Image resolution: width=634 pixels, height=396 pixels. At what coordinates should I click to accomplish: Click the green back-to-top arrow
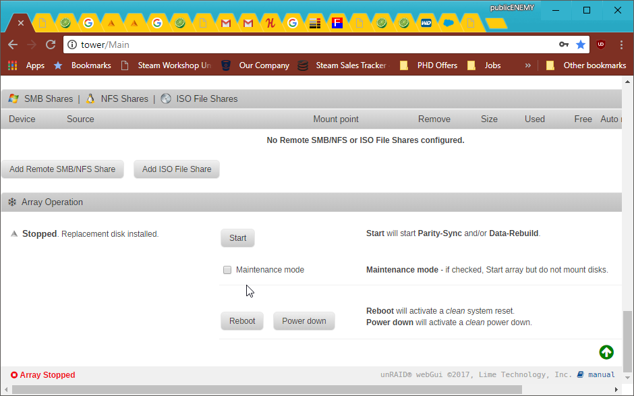[606, 352]
